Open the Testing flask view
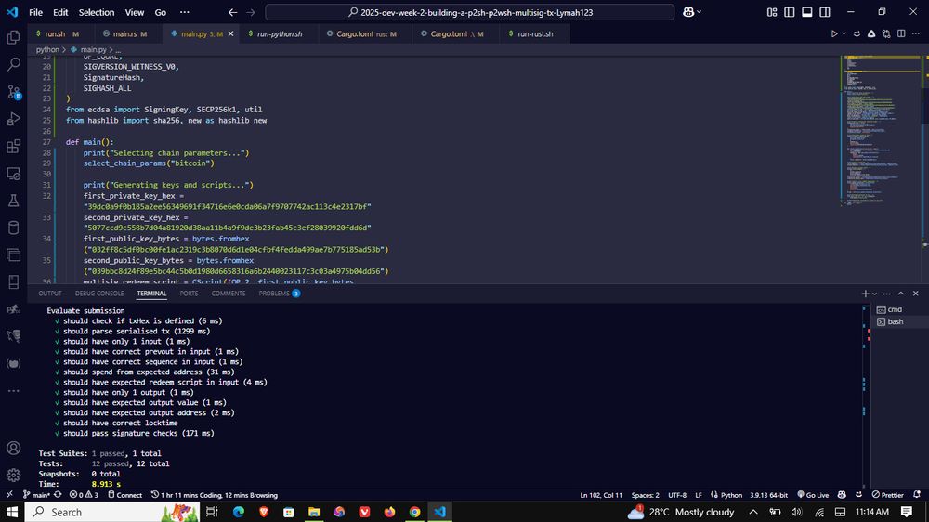The width and height of the screenshot is (929, 522). (13, 201)
